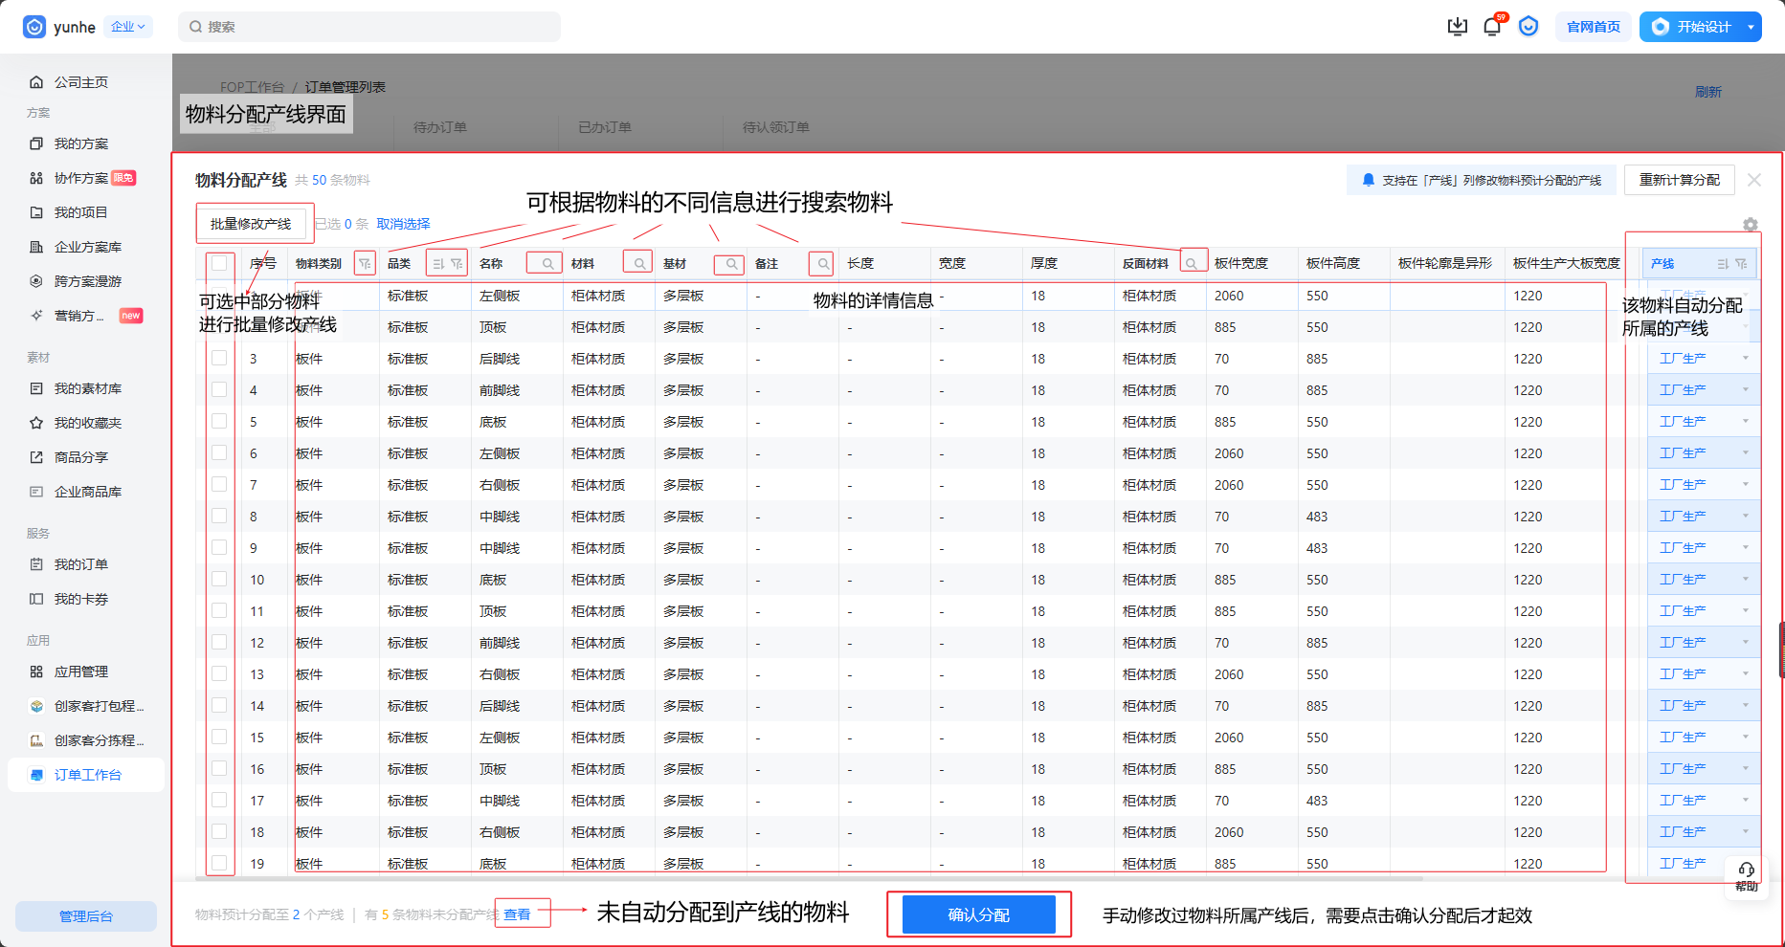
Task: Go to 我的素材库 in sidebar
Action: pos(87,388)
